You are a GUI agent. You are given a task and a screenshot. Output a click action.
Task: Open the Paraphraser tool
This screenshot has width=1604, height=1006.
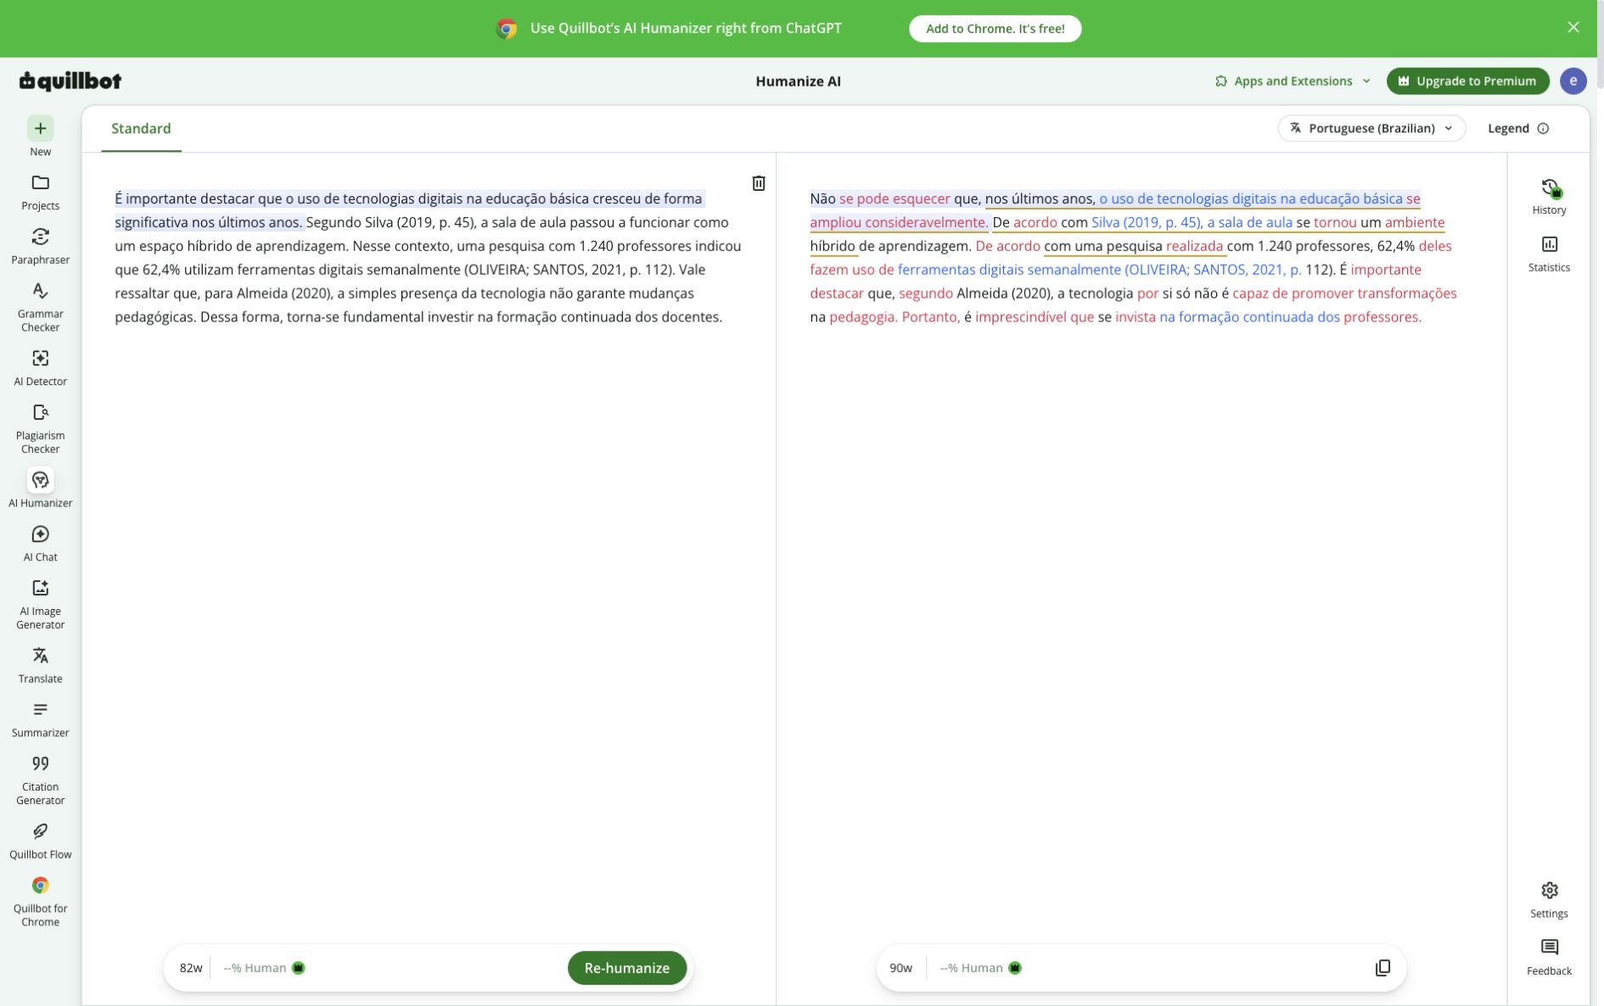pos(40,245)
